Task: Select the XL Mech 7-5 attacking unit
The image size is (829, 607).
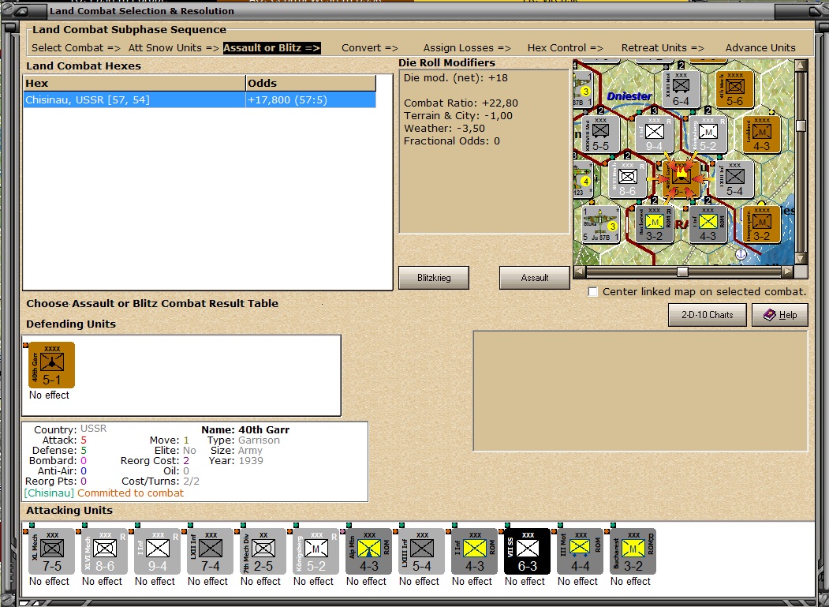Action: (x=52, y=551)
